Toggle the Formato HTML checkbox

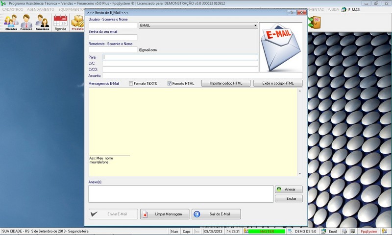(x=169, y=83)
